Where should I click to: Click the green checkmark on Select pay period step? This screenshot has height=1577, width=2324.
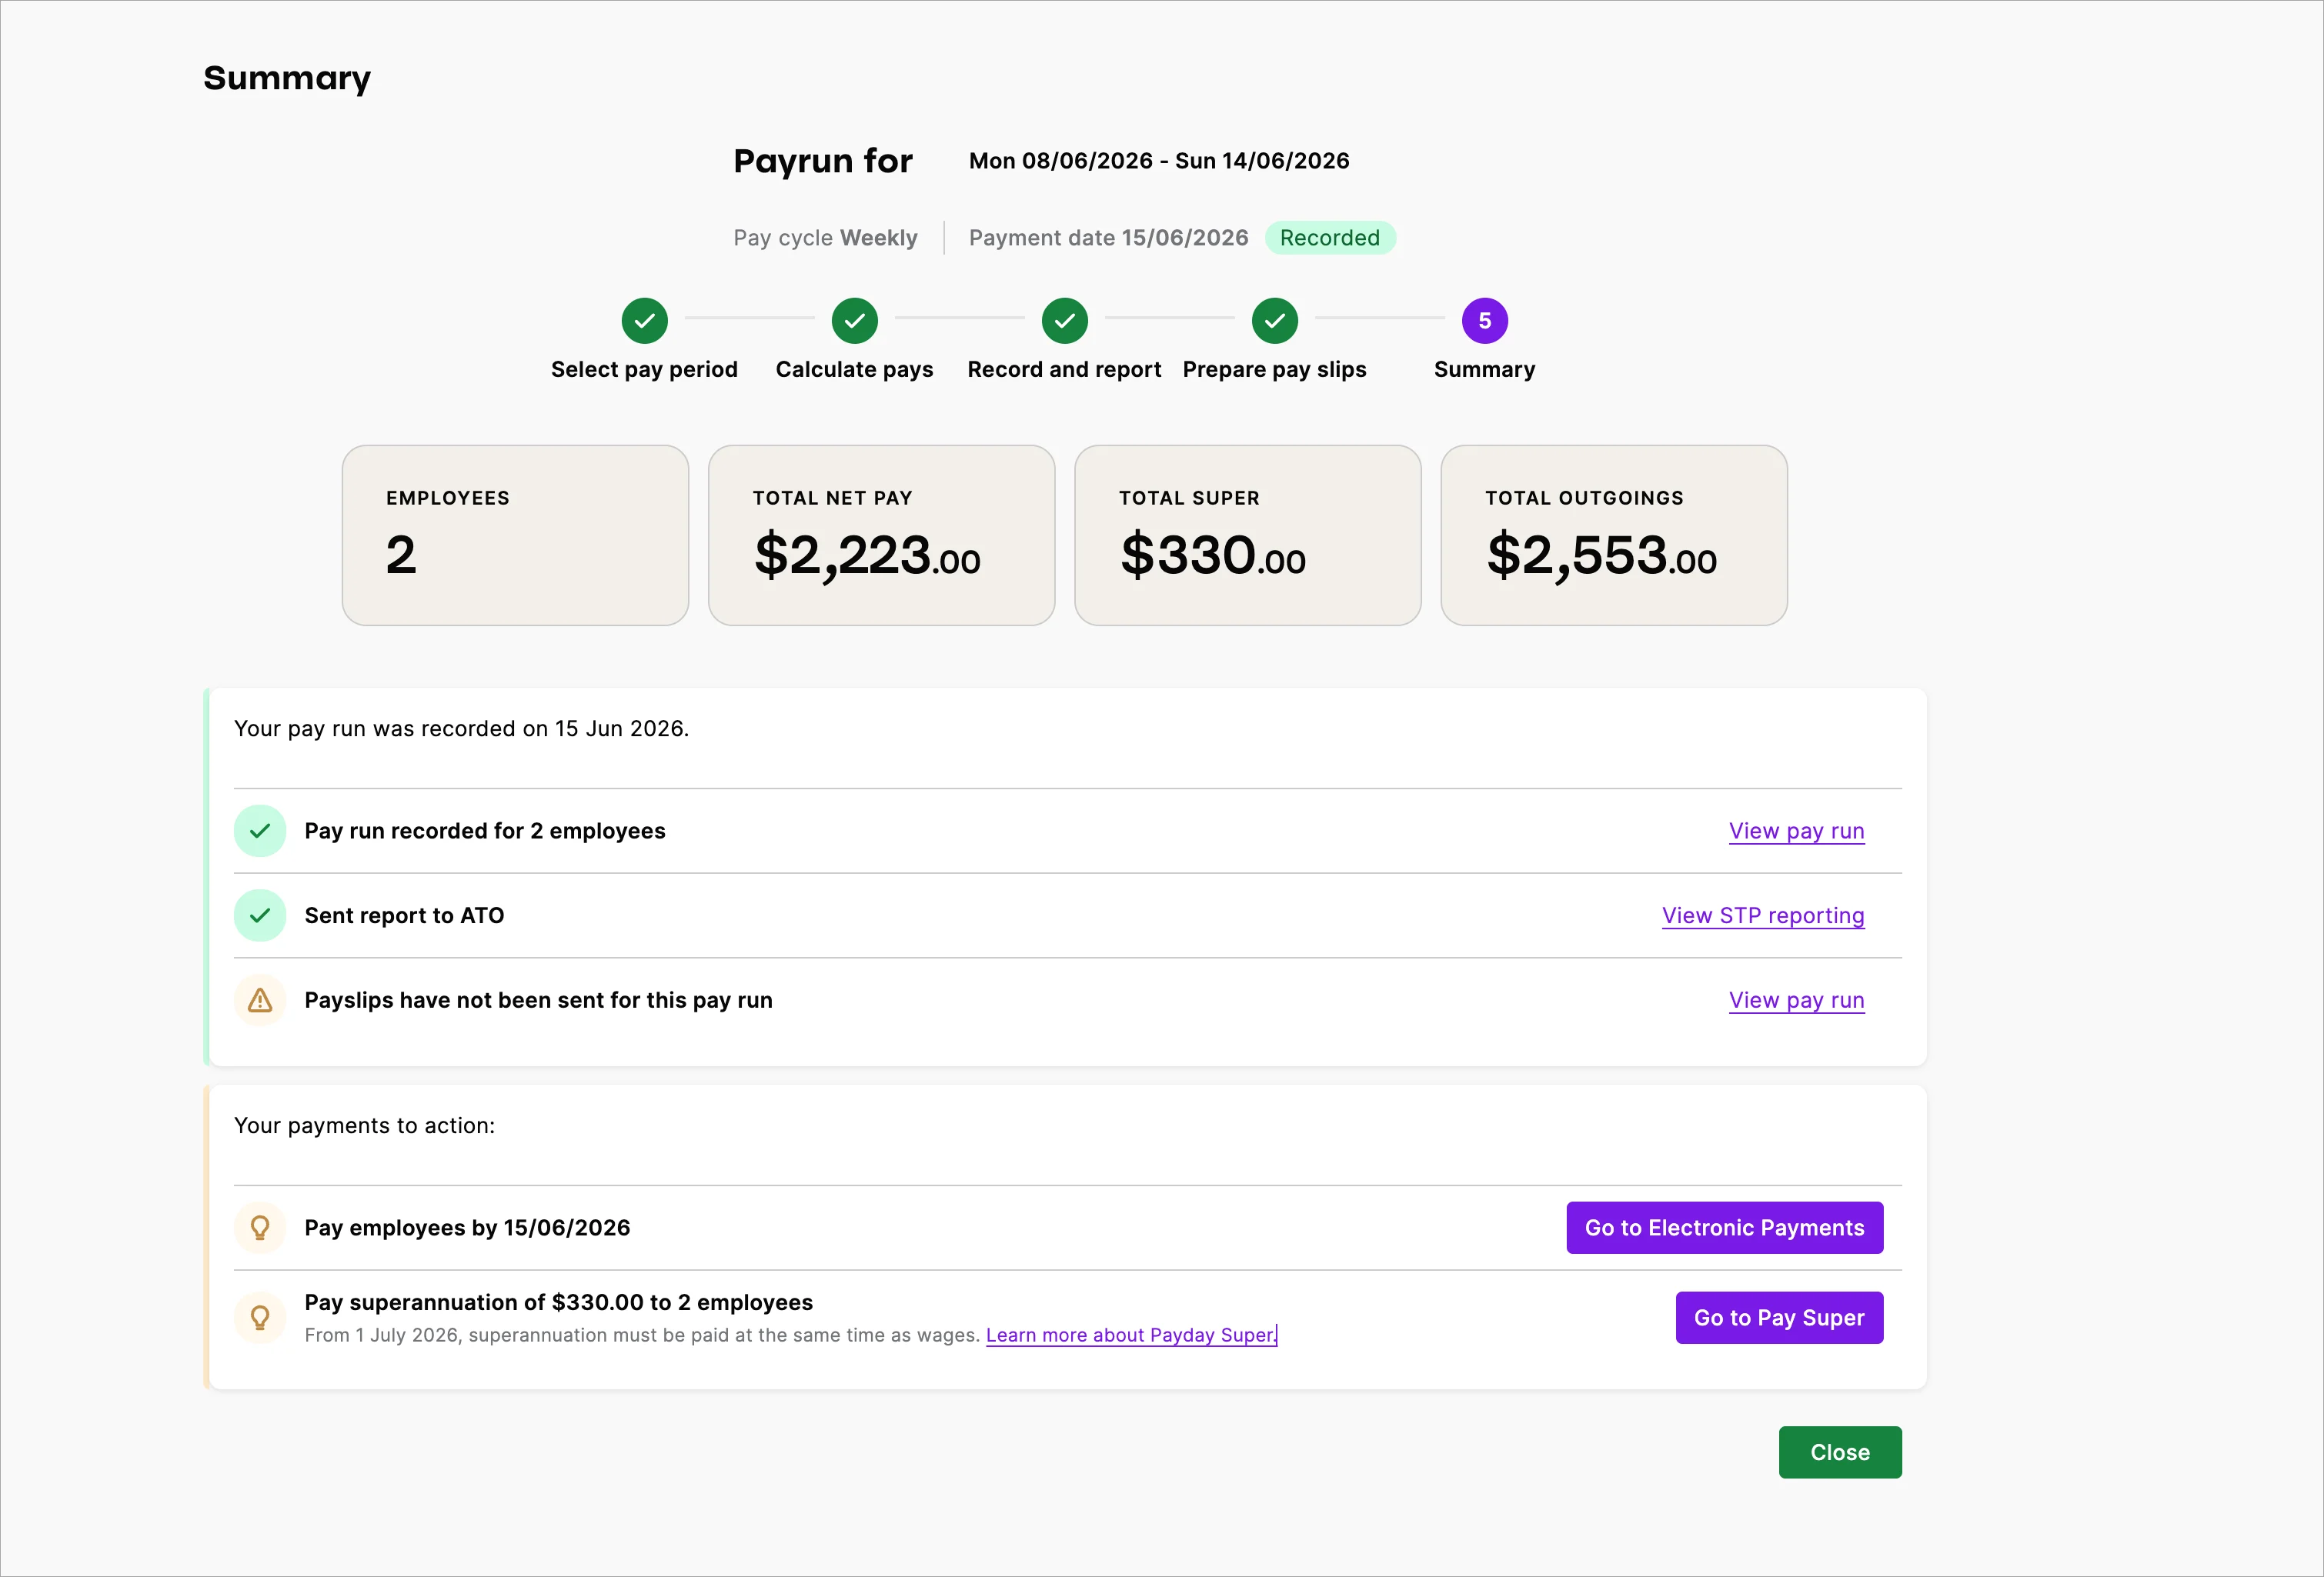(644, 321)
